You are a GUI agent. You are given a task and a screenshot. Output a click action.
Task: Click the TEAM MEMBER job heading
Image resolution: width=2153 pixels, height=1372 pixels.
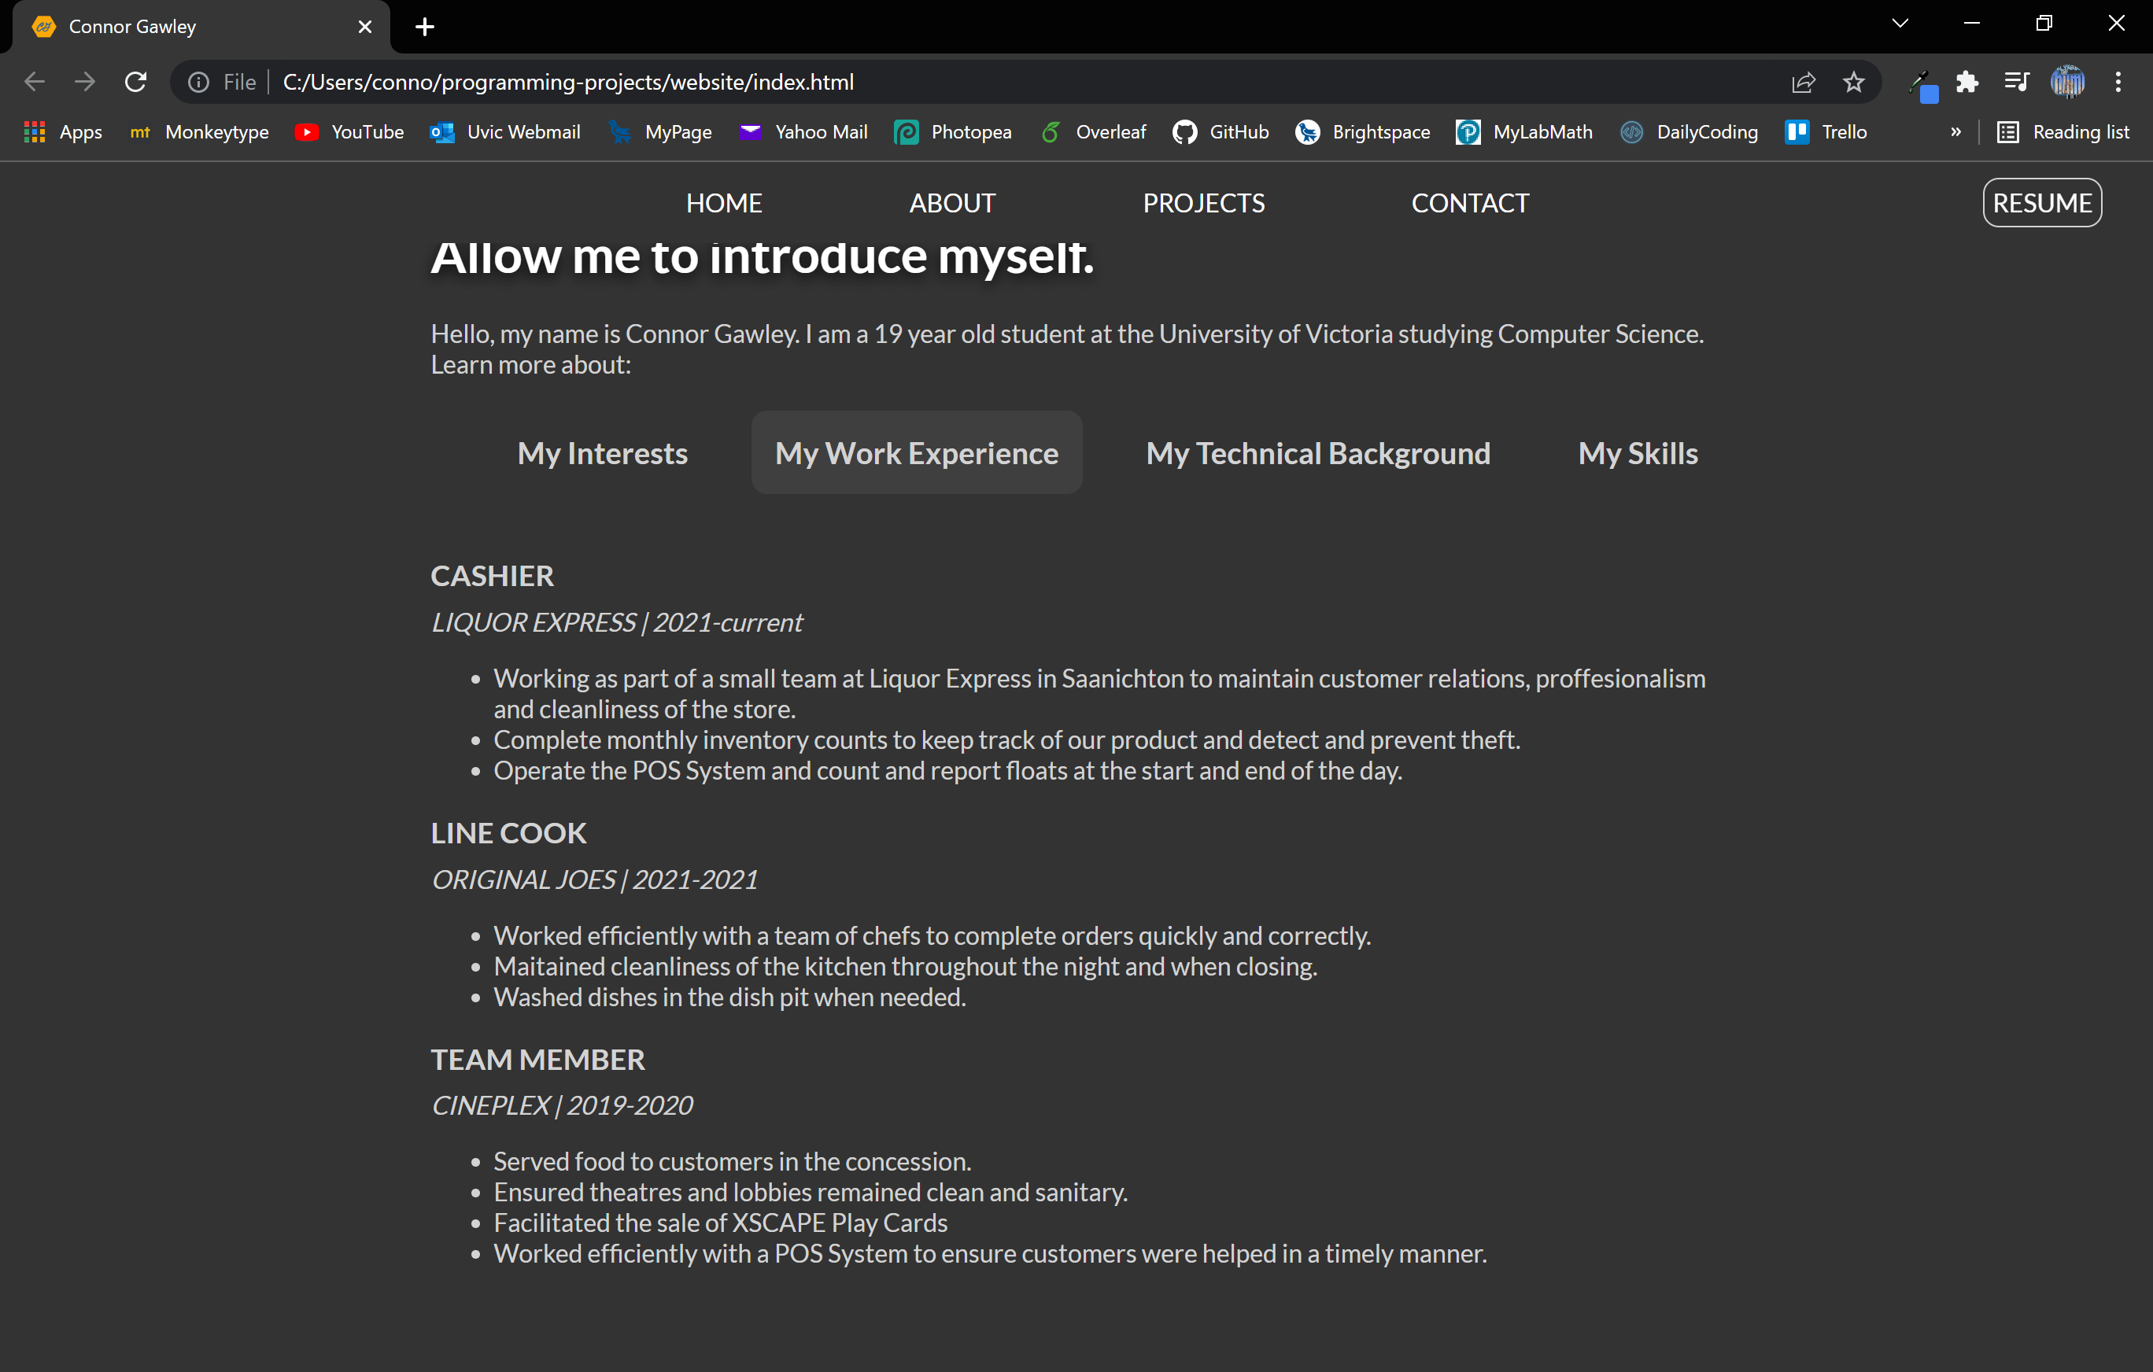click(x=537, y=1059)
